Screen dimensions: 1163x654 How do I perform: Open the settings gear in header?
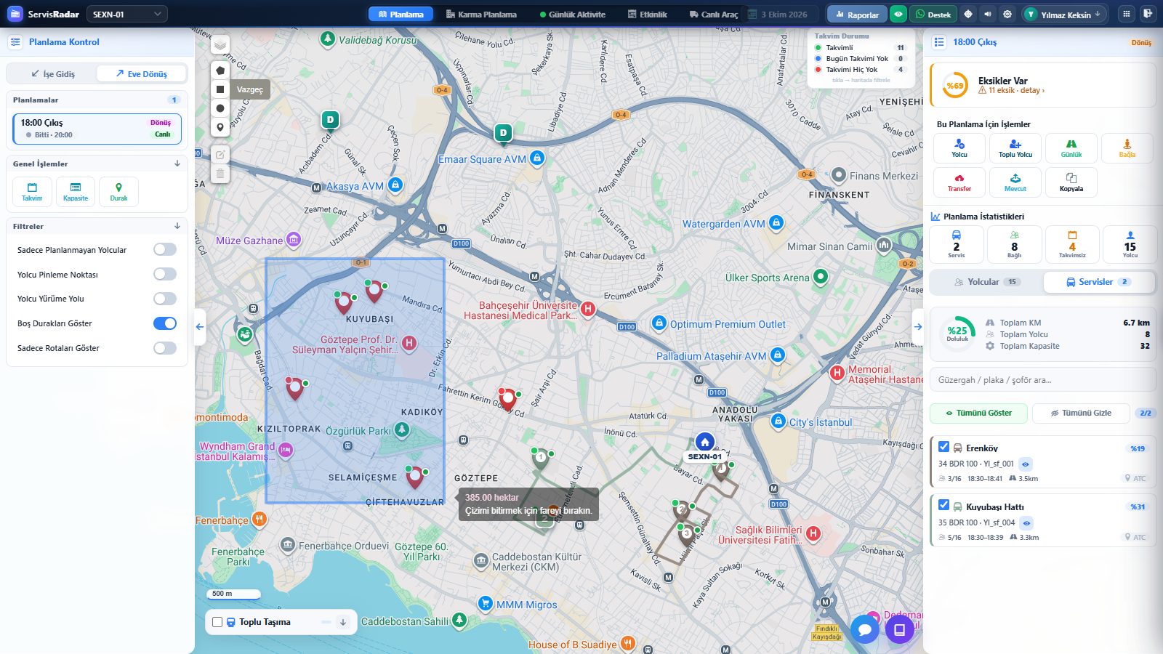[x=1007, y=14]
